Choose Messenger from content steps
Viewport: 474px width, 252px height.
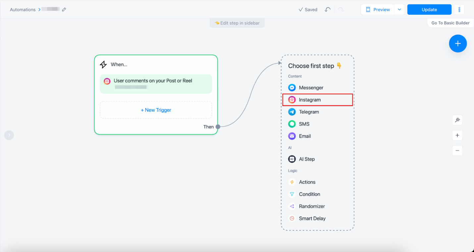tap(311, 88)
